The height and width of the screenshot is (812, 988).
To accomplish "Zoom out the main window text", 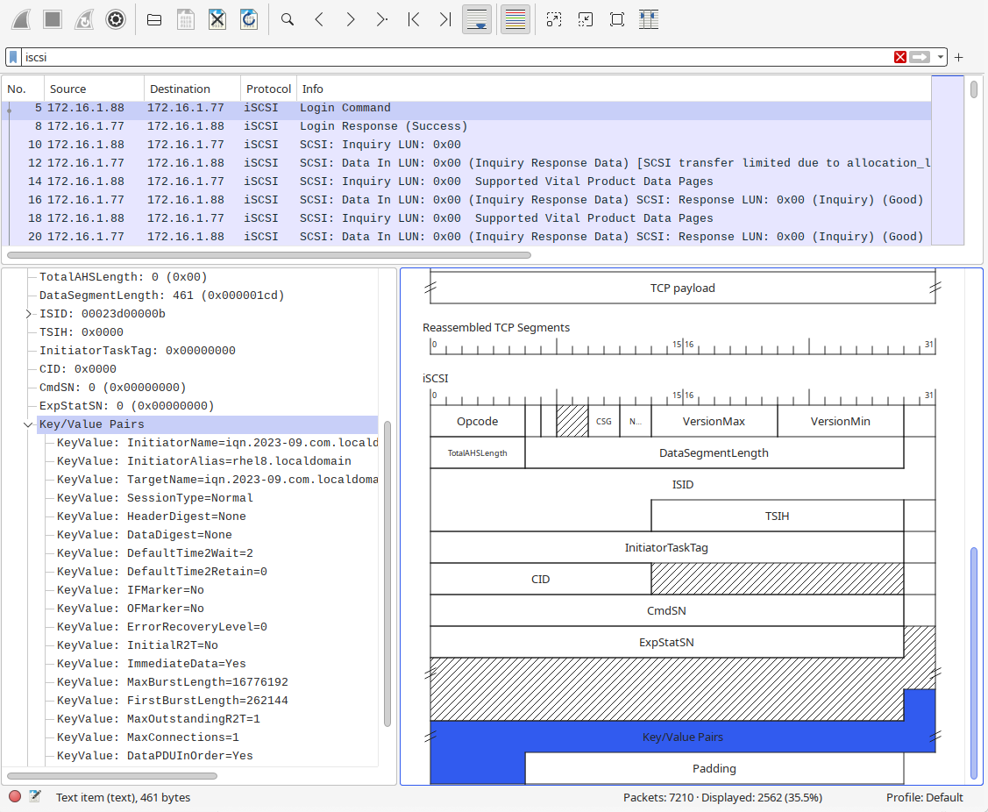I will coord(586,19).
